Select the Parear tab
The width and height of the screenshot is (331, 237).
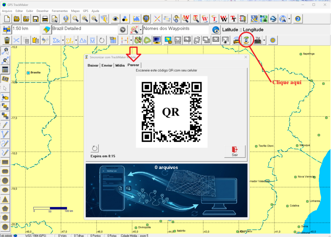point(133,65)
